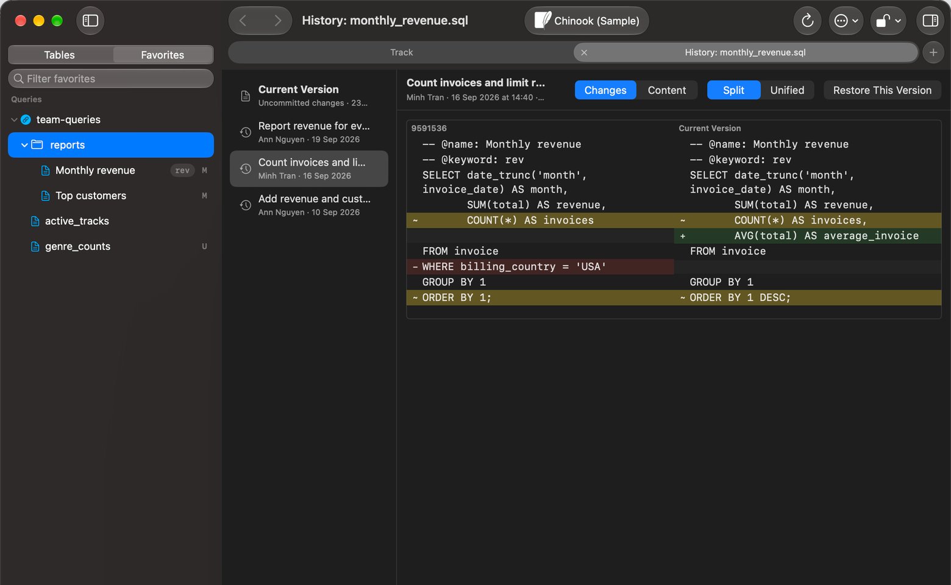Select the Unified diff mode

pos(787,90)
